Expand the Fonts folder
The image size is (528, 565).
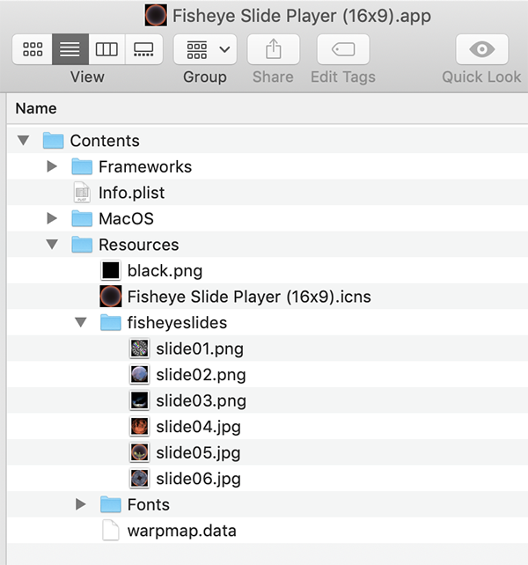click(81, 504)
